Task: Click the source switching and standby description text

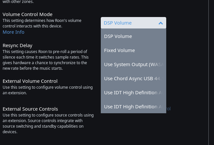Action: 48,123
